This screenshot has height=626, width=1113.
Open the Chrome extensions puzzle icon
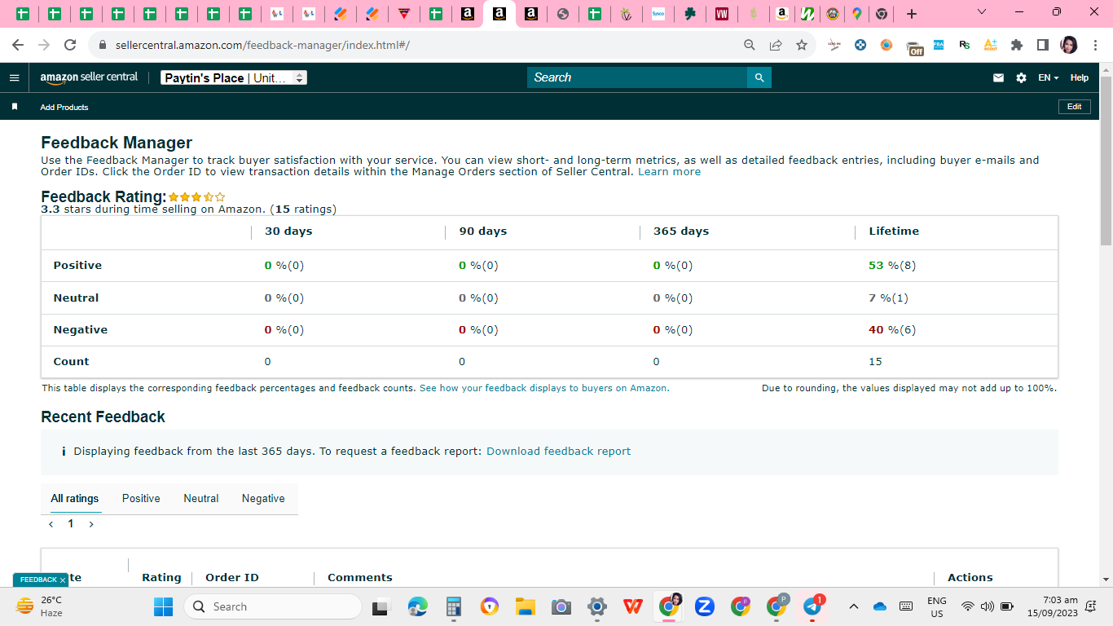point(1017,45)
